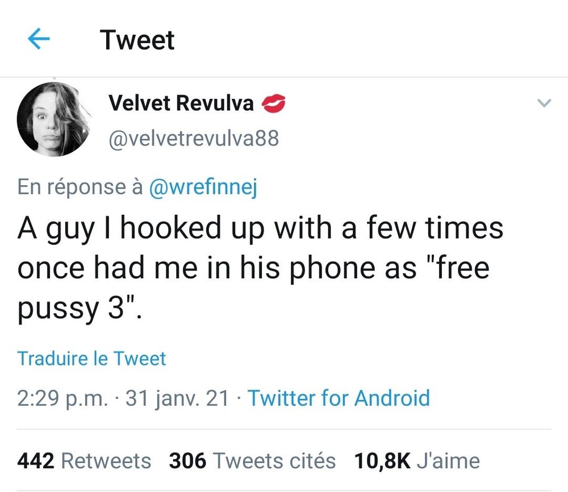Screen dimensions: 568x492
Task: Click the red lips emoji badge
Action: 273,103
